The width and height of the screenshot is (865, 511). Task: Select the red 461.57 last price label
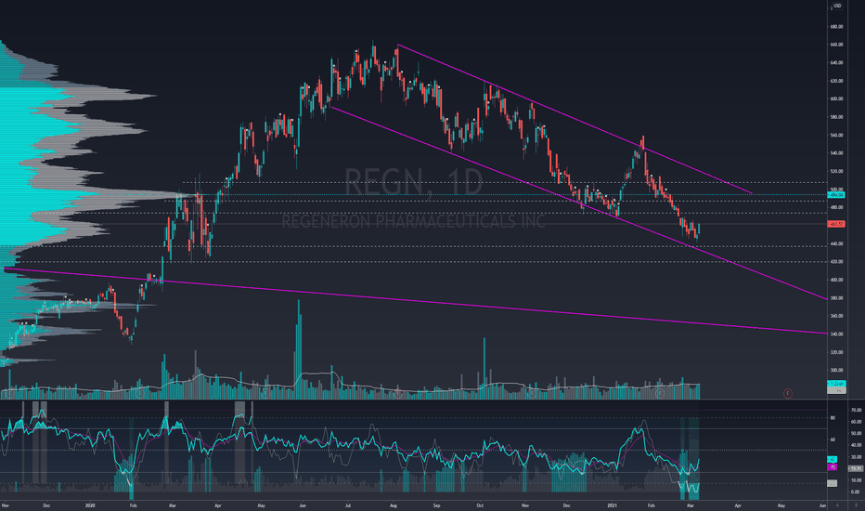[x=836, y=224]
